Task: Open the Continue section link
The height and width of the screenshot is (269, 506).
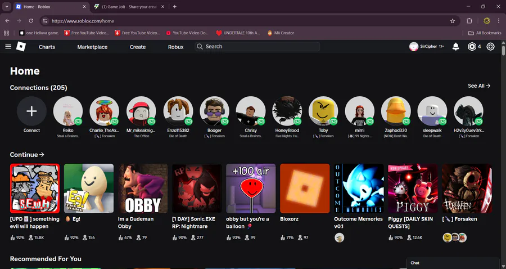Action: [x=27, y=154]
